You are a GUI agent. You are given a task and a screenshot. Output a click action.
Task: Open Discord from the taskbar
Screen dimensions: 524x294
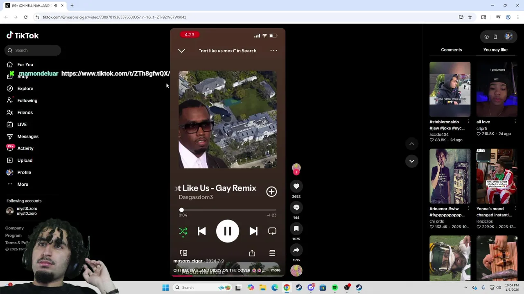point(311,287)
